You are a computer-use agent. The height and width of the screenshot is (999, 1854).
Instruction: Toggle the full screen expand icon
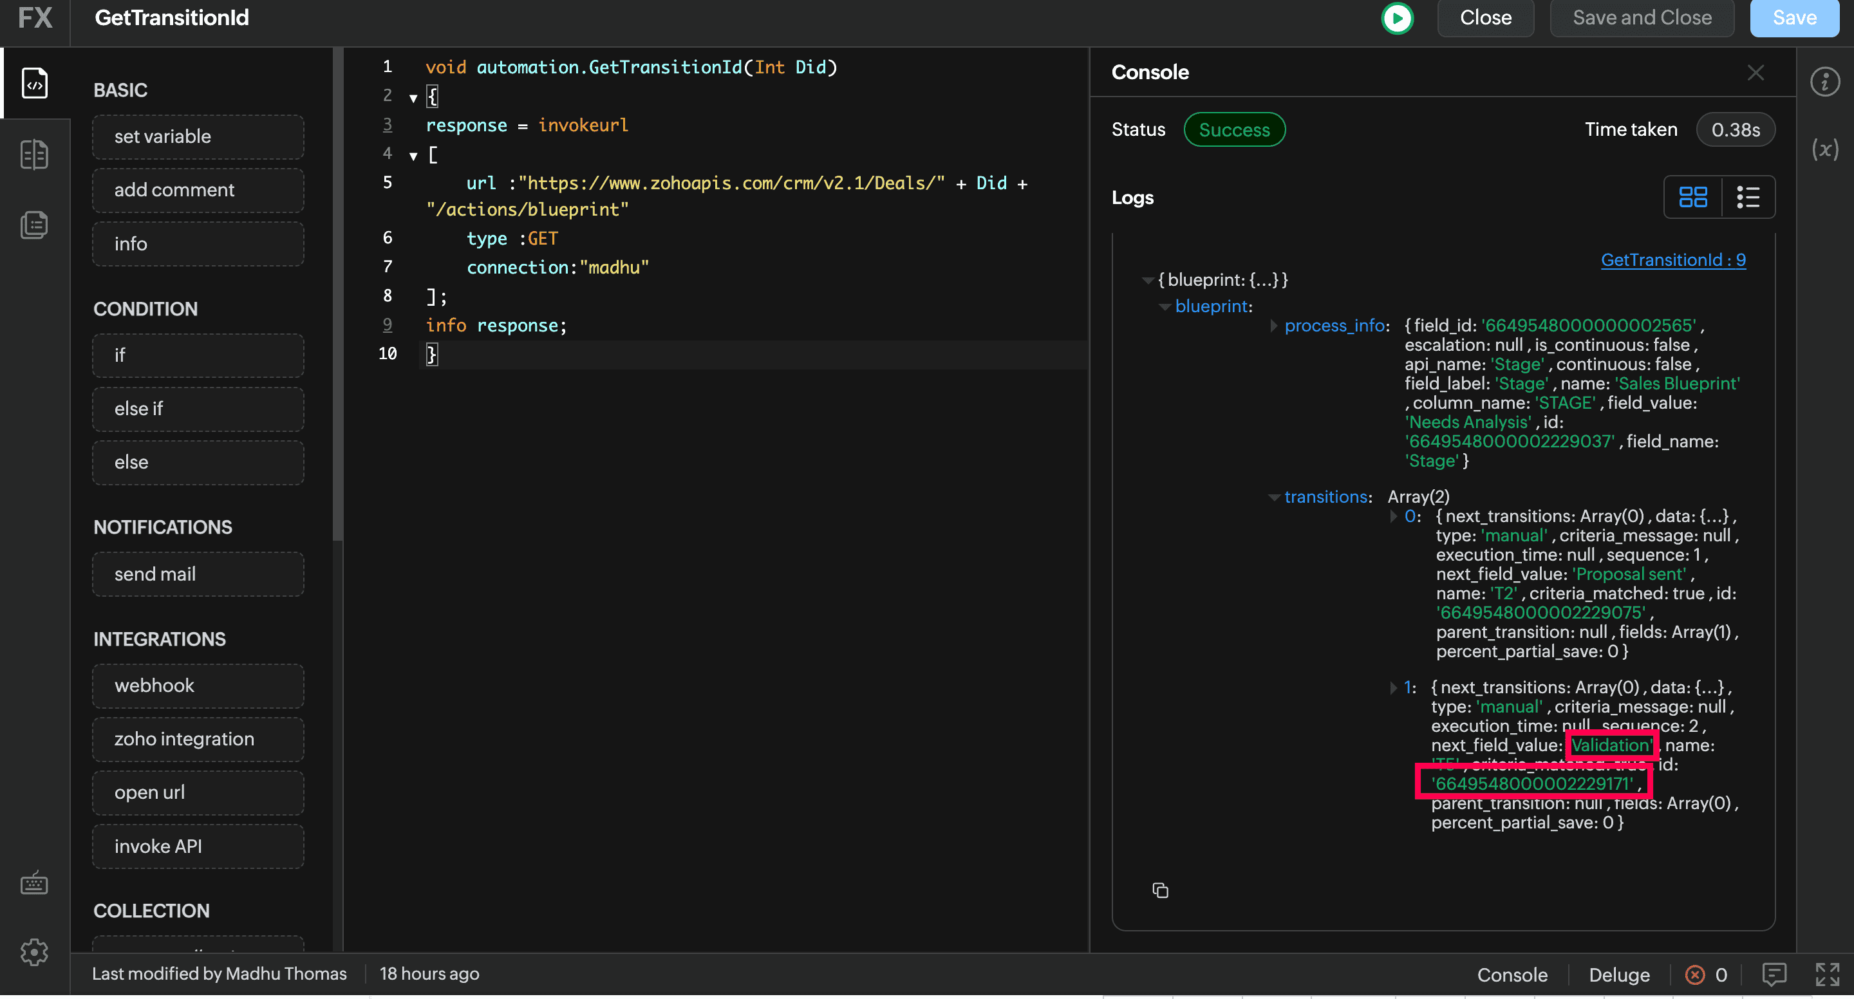point(1827,975)
